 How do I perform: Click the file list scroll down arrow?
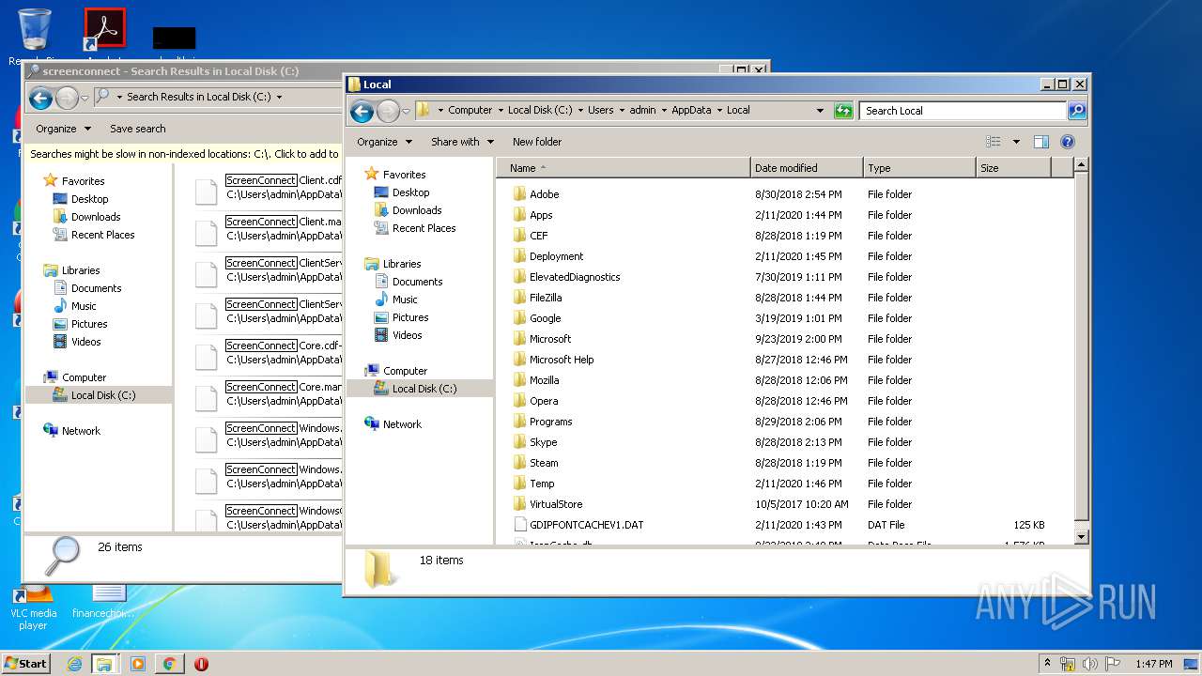[1081, 536]
